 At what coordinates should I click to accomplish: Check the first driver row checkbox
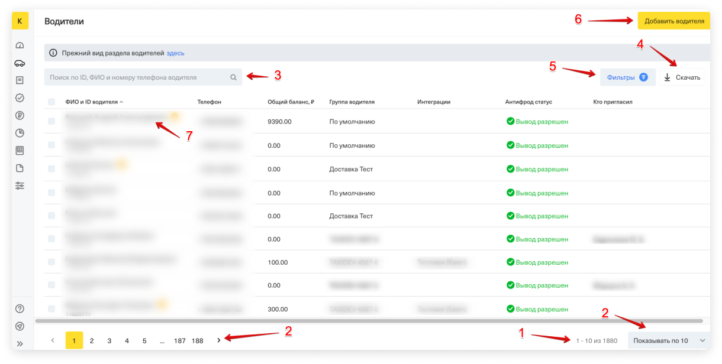[x=51, y=121]
